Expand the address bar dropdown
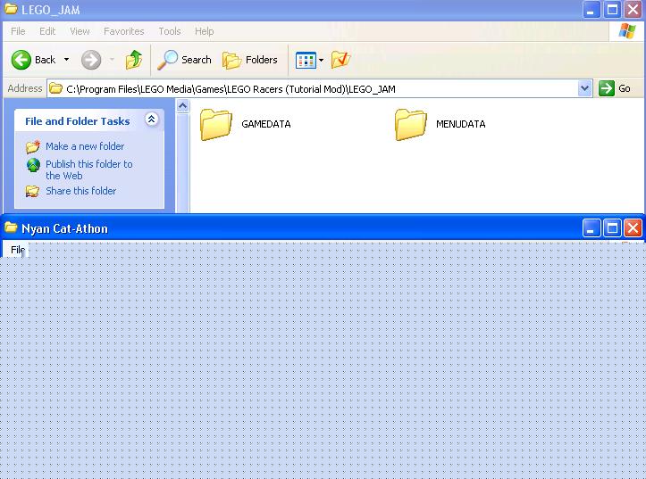 pyautogui.click(x=584, y=88)
